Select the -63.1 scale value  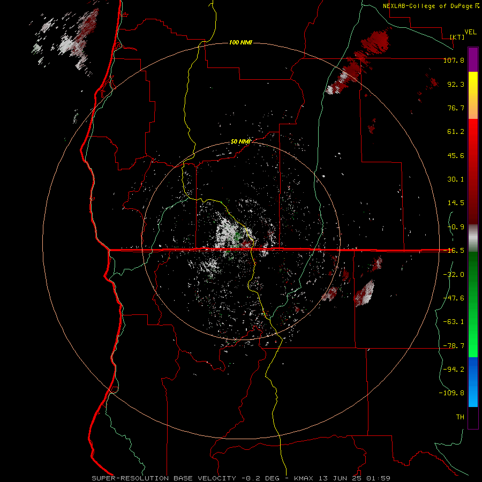pos(454,322)
